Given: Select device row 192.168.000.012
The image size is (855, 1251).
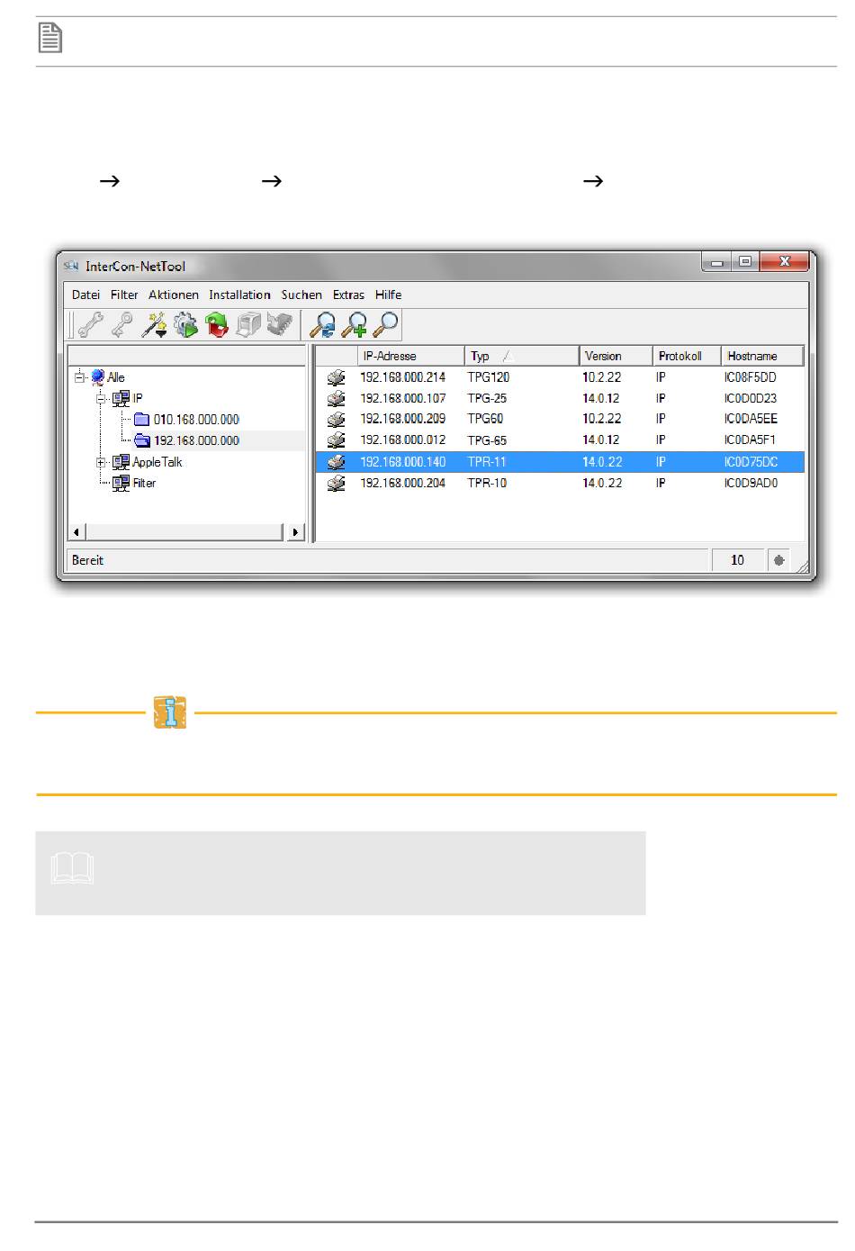Looking at the screenshot, I should click(x=559, y=440).
